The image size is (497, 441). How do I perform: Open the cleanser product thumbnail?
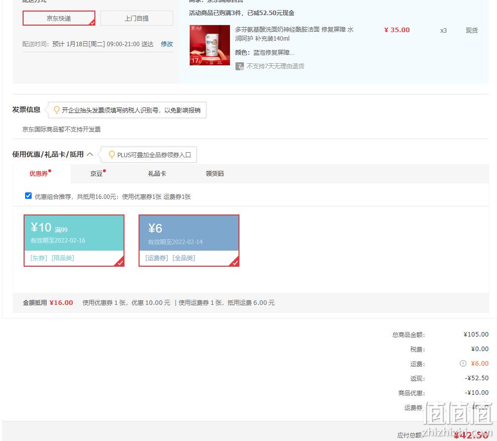[x=209, y=45]
